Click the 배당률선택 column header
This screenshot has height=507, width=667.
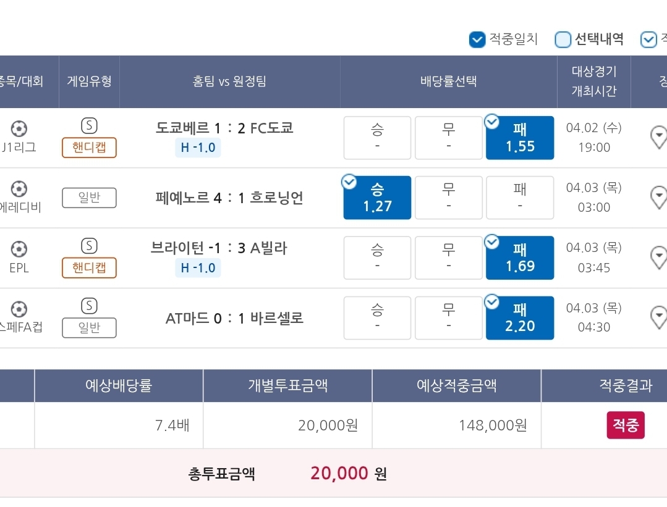448,81
